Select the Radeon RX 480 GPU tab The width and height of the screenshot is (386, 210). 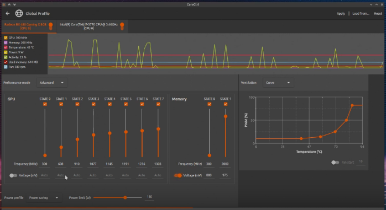point(29,26)
